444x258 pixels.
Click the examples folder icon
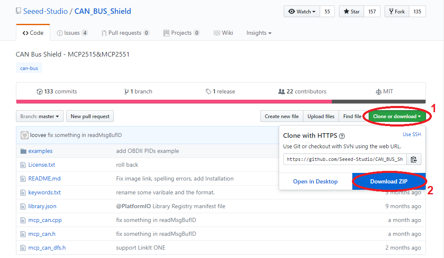click(x=23, y=151)
